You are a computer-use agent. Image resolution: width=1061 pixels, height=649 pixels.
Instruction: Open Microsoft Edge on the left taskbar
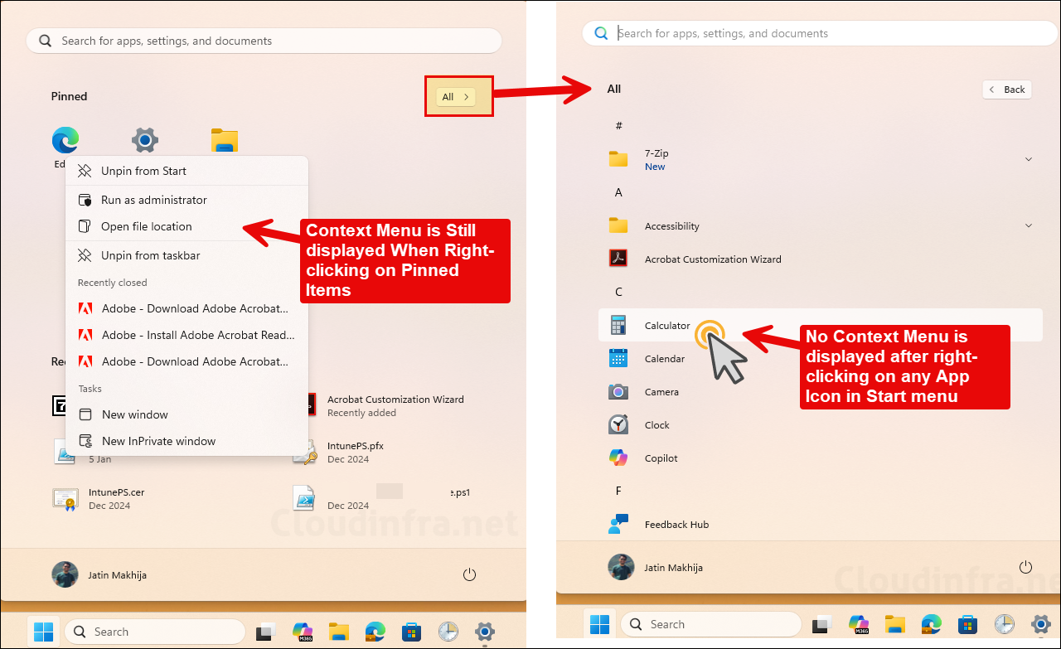[375, 632]
